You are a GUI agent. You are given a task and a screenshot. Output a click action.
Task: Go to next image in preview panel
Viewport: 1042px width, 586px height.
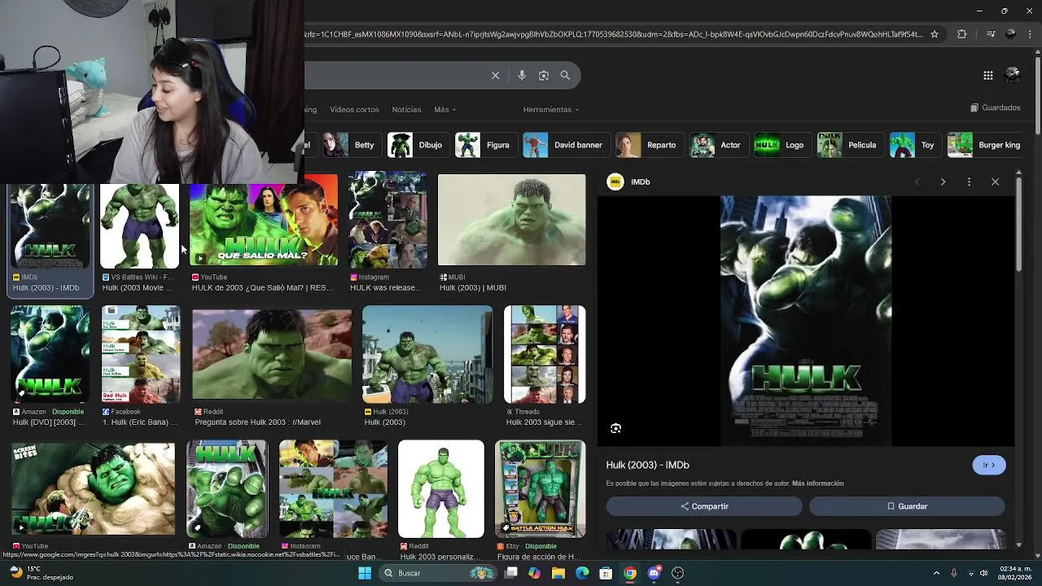(x=943, y=181)
